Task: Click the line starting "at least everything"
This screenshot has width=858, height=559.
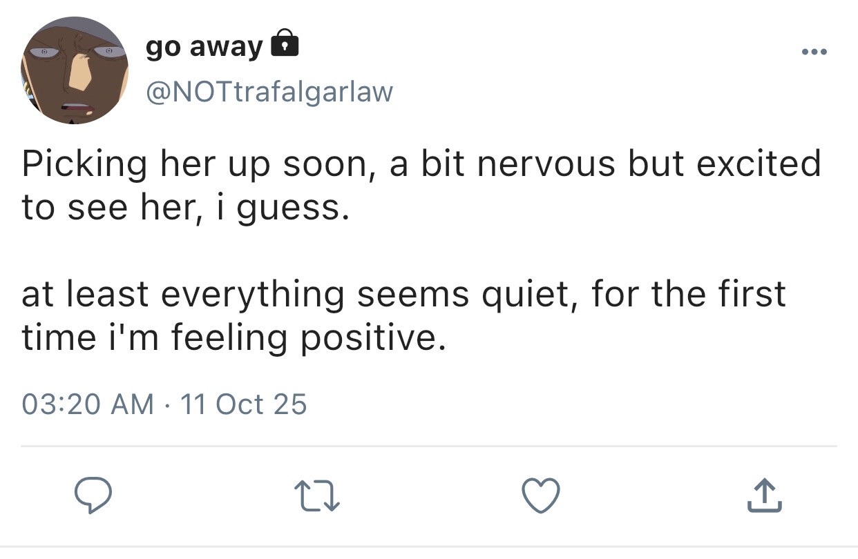Action: click(x=403, y=294)
